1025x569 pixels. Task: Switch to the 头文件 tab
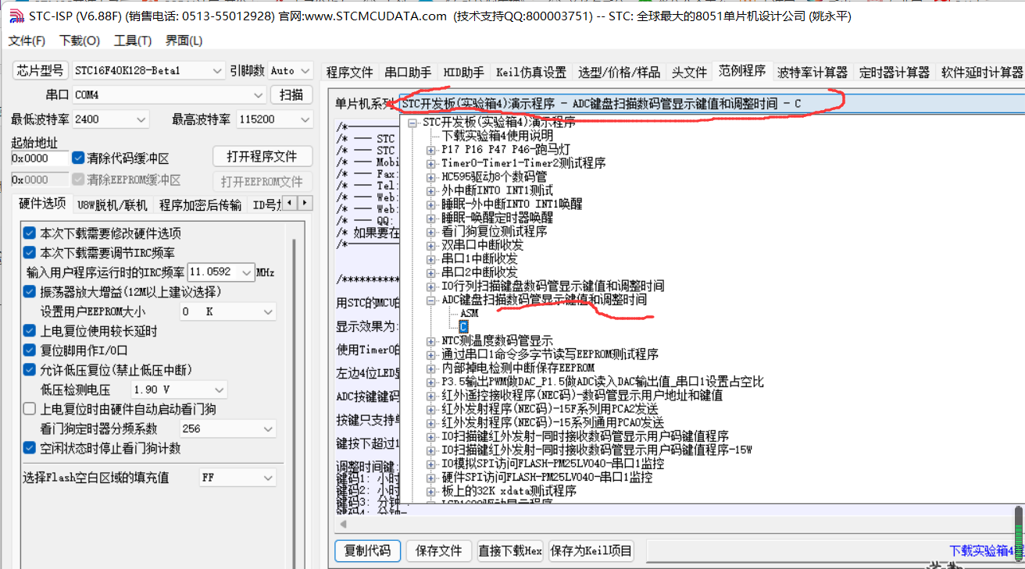click(x=689, y=72)
